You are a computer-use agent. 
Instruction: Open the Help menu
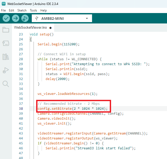[x=44, y=10]
